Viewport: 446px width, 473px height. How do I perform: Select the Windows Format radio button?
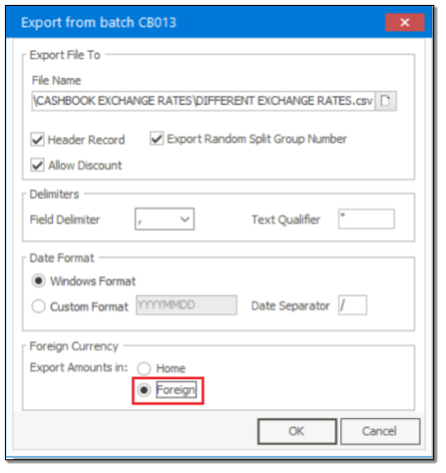point(38,281)
